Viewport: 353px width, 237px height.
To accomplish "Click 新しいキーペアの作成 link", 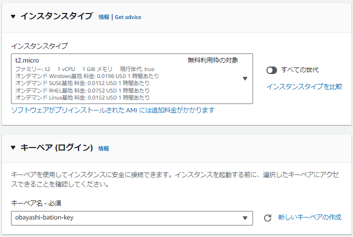I will coord(309,217).
